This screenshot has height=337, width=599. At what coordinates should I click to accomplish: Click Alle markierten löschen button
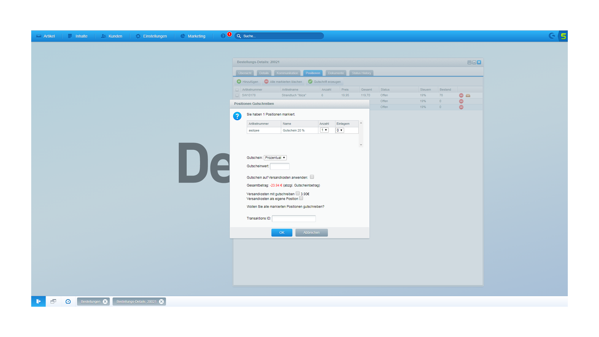[x=283, y=82]
